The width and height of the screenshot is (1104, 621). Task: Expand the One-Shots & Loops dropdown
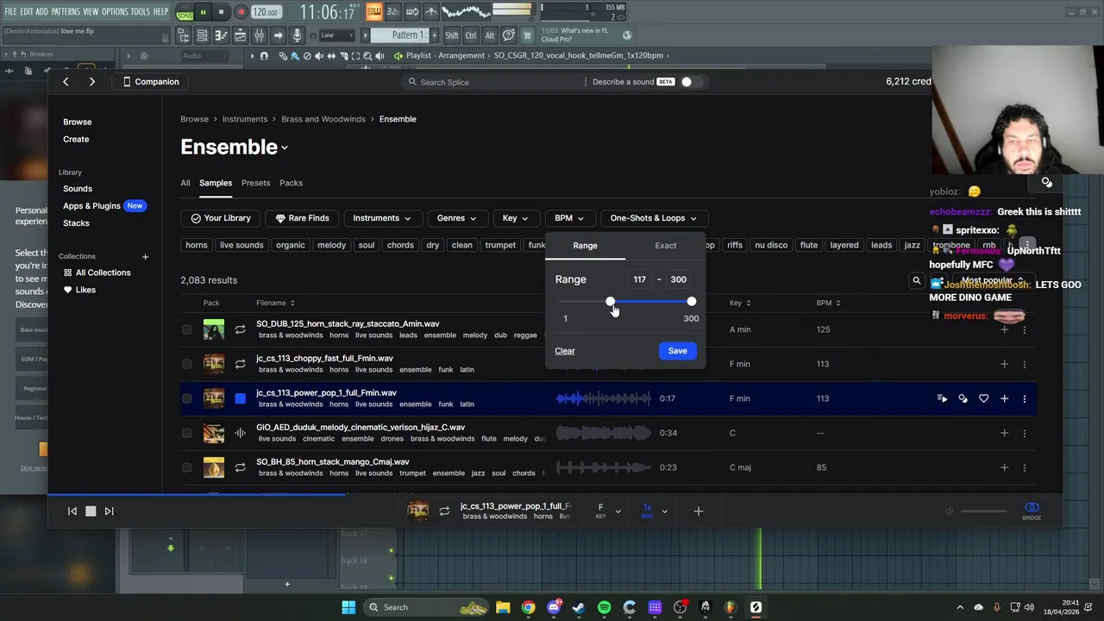pyautogui.click(x=653, y=218)
